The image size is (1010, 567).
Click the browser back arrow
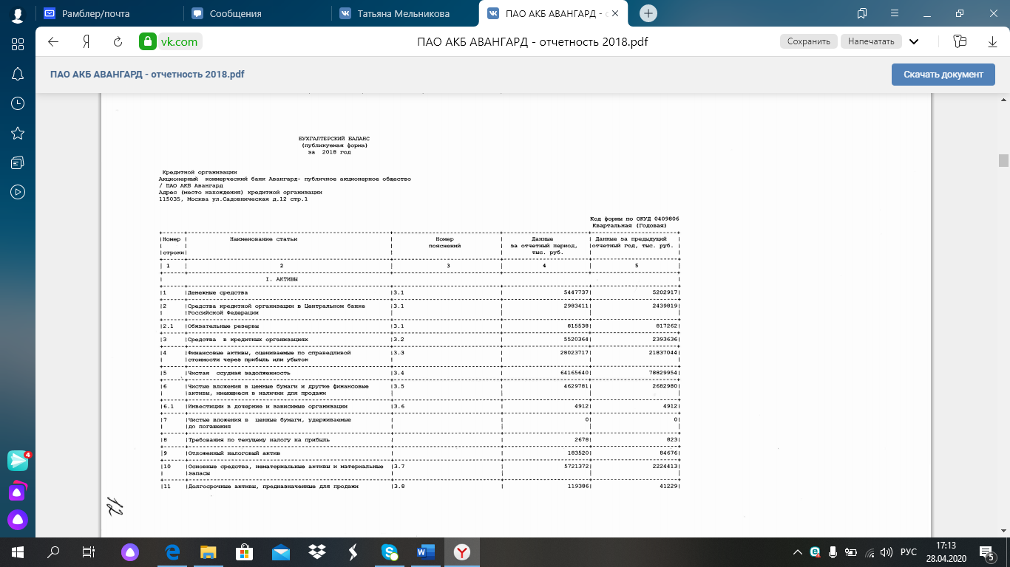[53, 41]
